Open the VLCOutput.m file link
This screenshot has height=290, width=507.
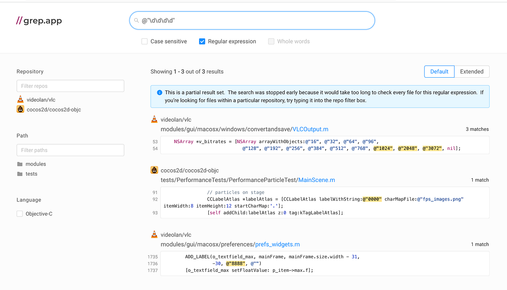tap(311, 129)
